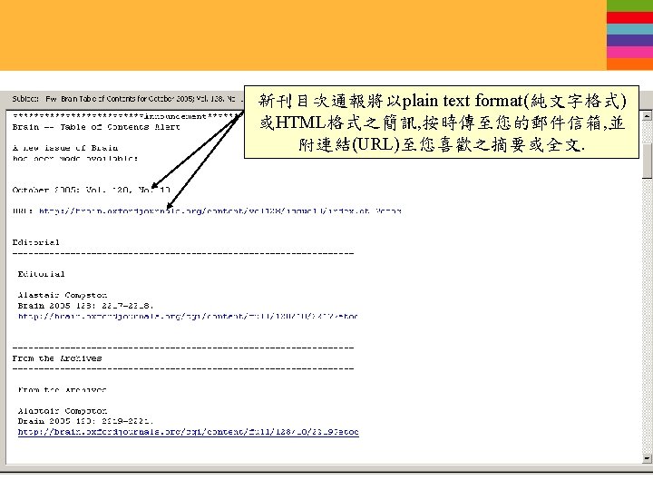
Task: Select the 'From the Archives' section heading
Action: [x=57, y=358]
